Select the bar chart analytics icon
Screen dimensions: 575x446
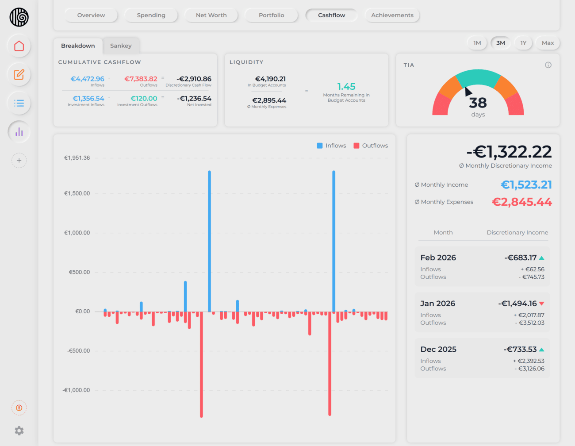tap(19, 131)
